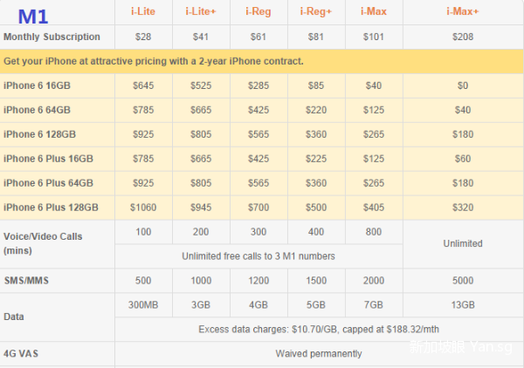Viewport: 524px width, 368px height.
Task: Pick the i-Max+ plan header
Action: 462,12
